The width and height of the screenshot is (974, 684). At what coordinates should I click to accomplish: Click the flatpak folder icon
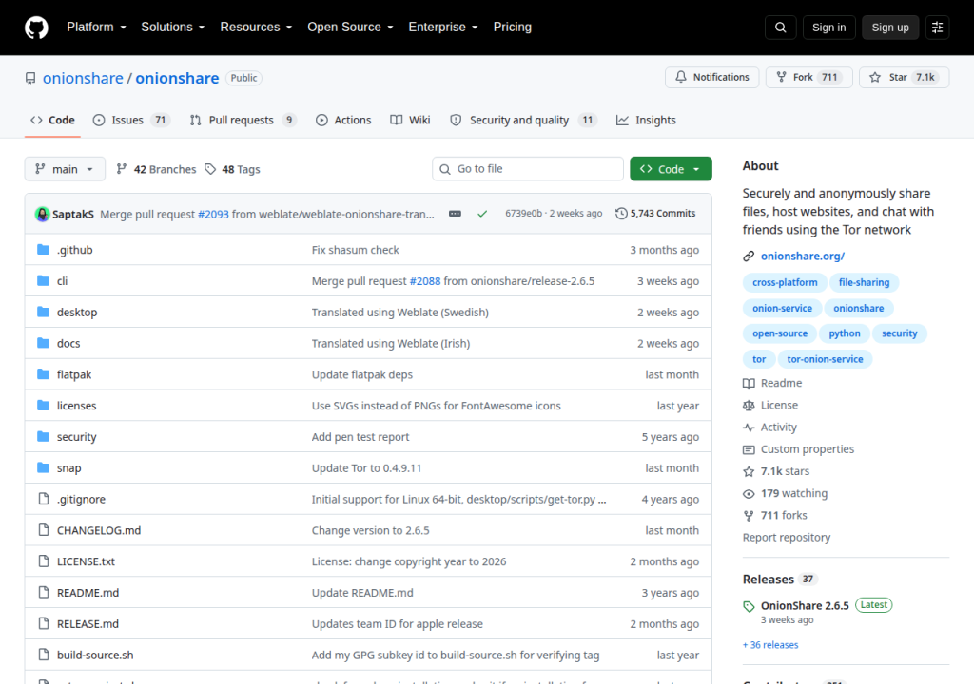[43, 373]
